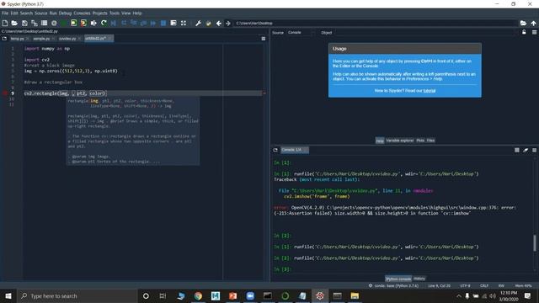Screen dimensions: 539x303
Task: Switch to the cvvideo.py editor tab
Action: point(67,39)
